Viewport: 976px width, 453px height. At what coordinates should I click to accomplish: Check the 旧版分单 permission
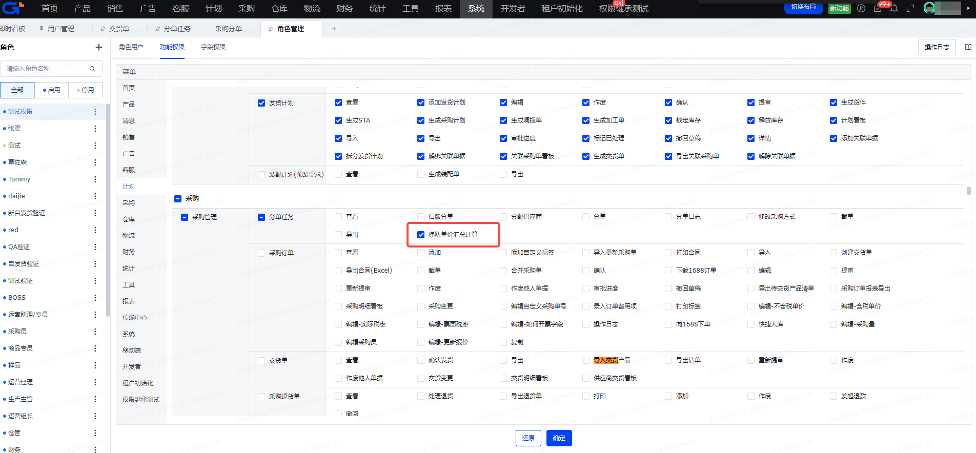421,217
